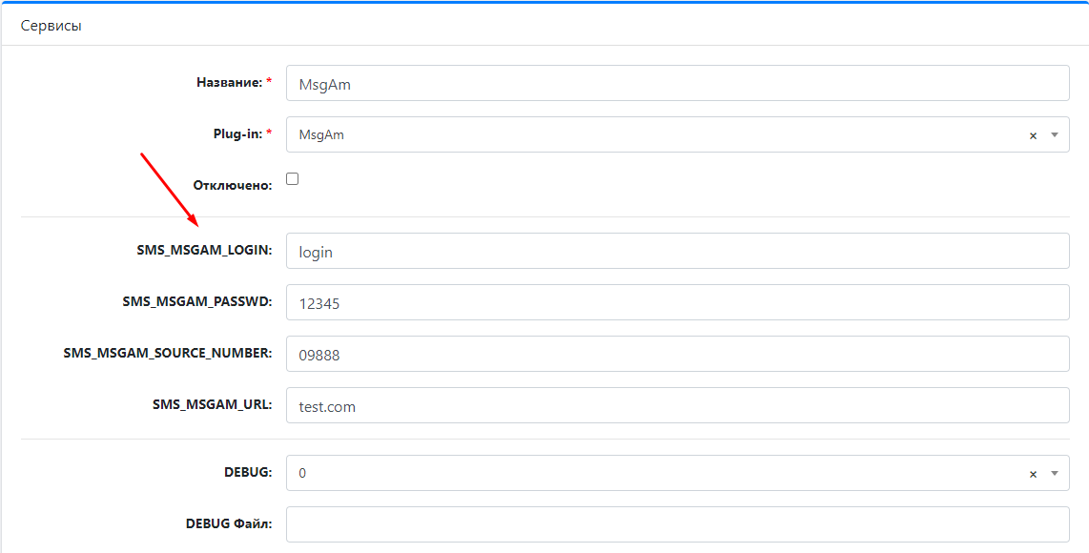Image resolution: width=1089 pixels, height=553 pixels.
Task: Click the empty DEBUG Файл input
Action: 677,524
